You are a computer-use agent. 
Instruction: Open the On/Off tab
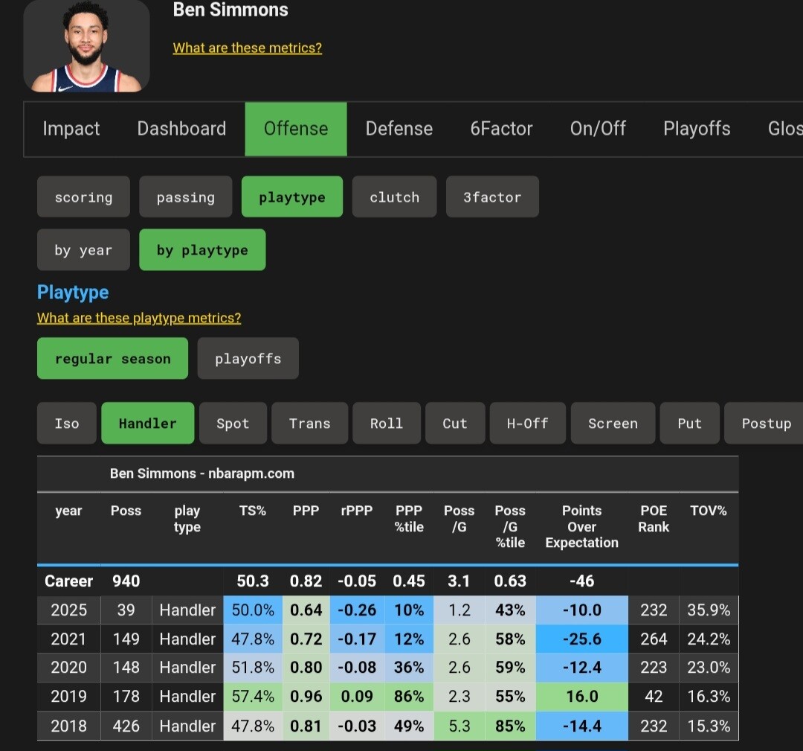pos(598,129)
